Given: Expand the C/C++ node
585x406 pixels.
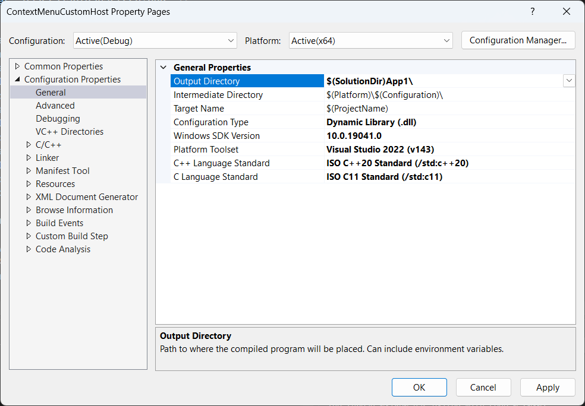Looking at the screenshot, I should 29,144.
